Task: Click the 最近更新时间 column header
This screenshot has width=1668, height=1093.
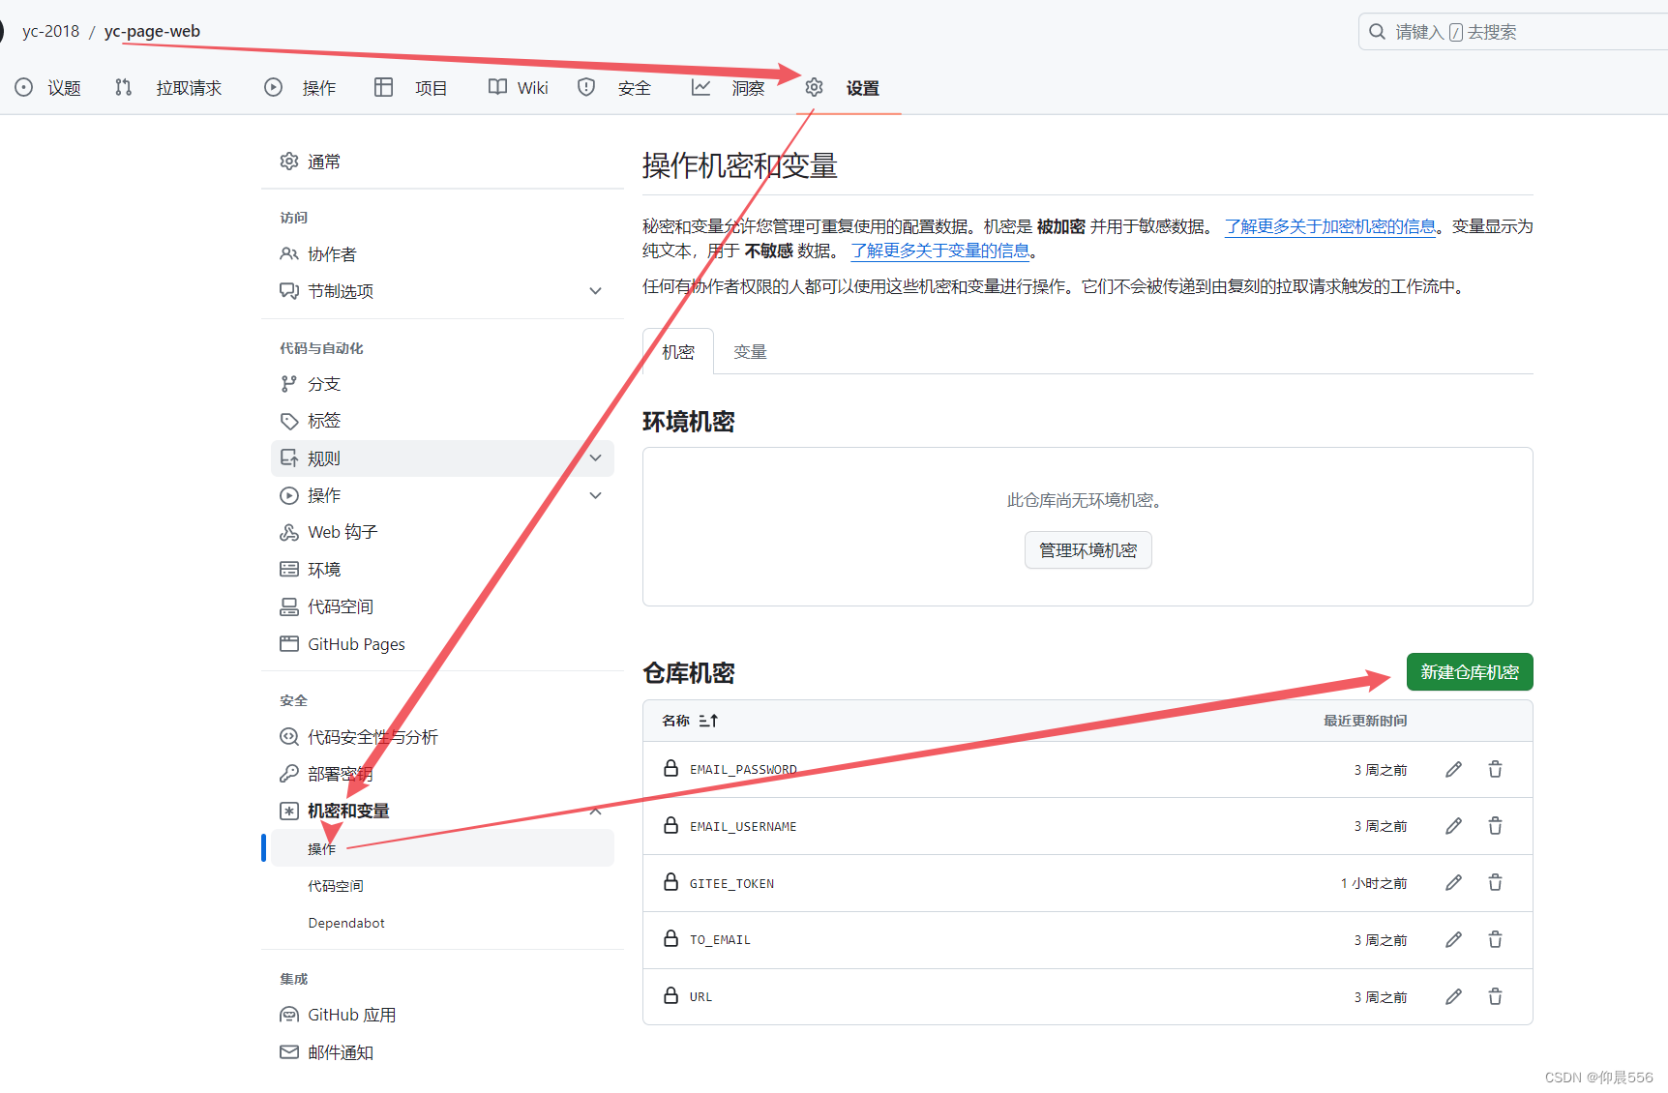Action: coord(1365,721)
